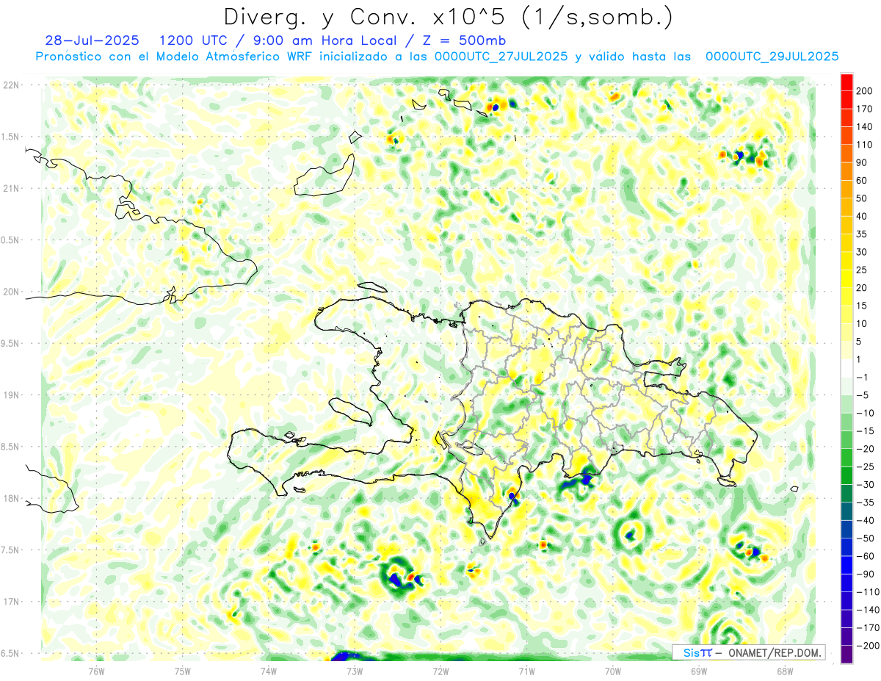
Task: Click the red colorbar band above 200
Action: pos(847,82)
